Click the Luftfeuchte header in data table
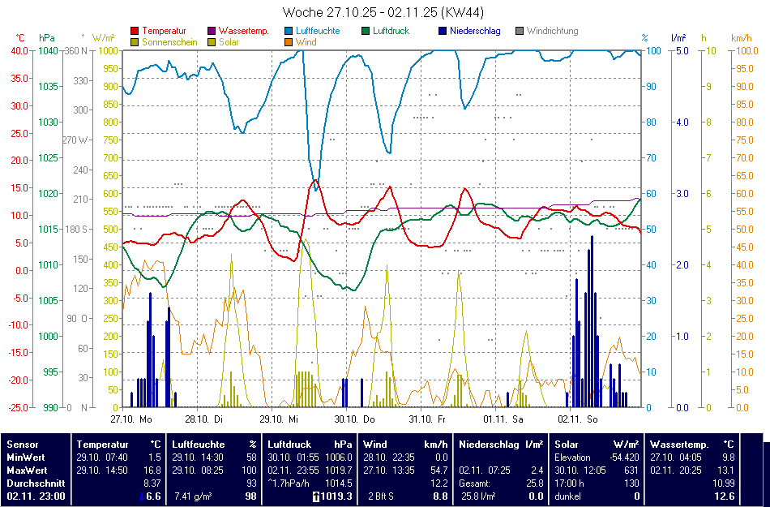Viewport: 770px width, 507px height. pyautogui.click(x=199, y=444)
